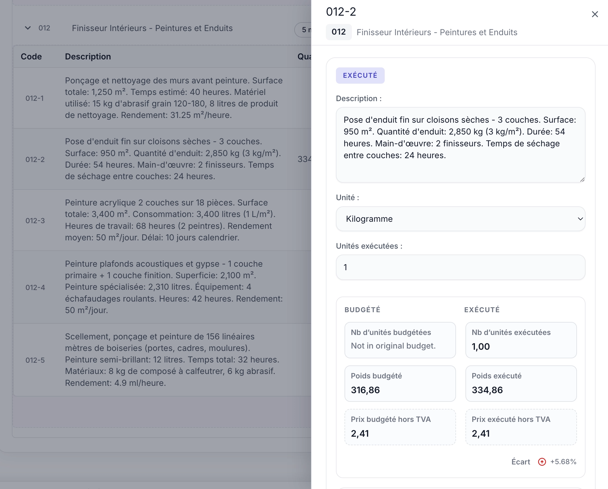
Task: Click the Unités exécutées input field
Action: click(x=460, y=267)
